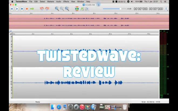Screen dimensions: 178x111
Task: Open System Preferences from the Dock
Action: [x=70, y=107]
